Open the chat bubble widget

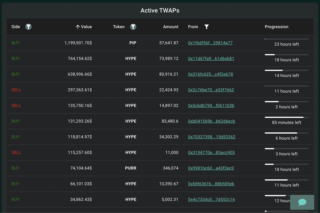[x=302, y=202]
